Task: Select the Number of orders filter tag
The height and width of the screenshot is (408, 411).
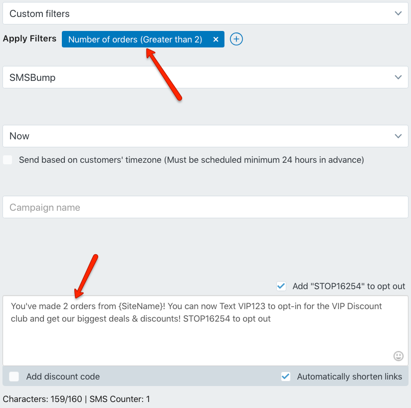Action: pos(135,39)
